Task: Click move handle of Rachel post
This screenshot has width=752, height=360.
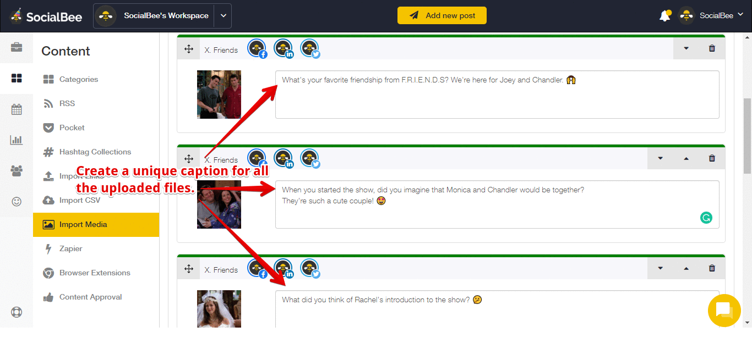Action: click(x=189, y=269)
